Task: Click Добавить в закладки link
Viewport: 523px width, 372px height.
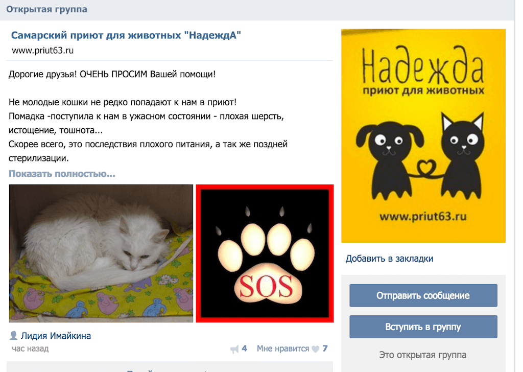Action: (x=389, y=259)
